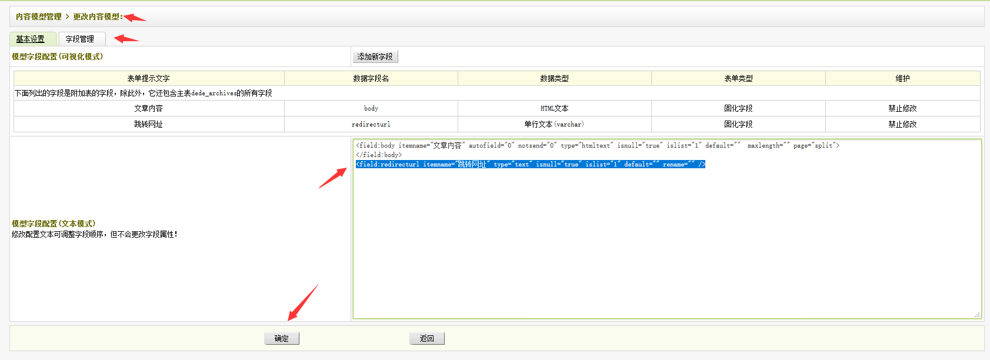This screenshot has width=990, height=360.
Task: Click the 表单提示文字 column header
Action: pyautogui.click(x=148, y=78)
